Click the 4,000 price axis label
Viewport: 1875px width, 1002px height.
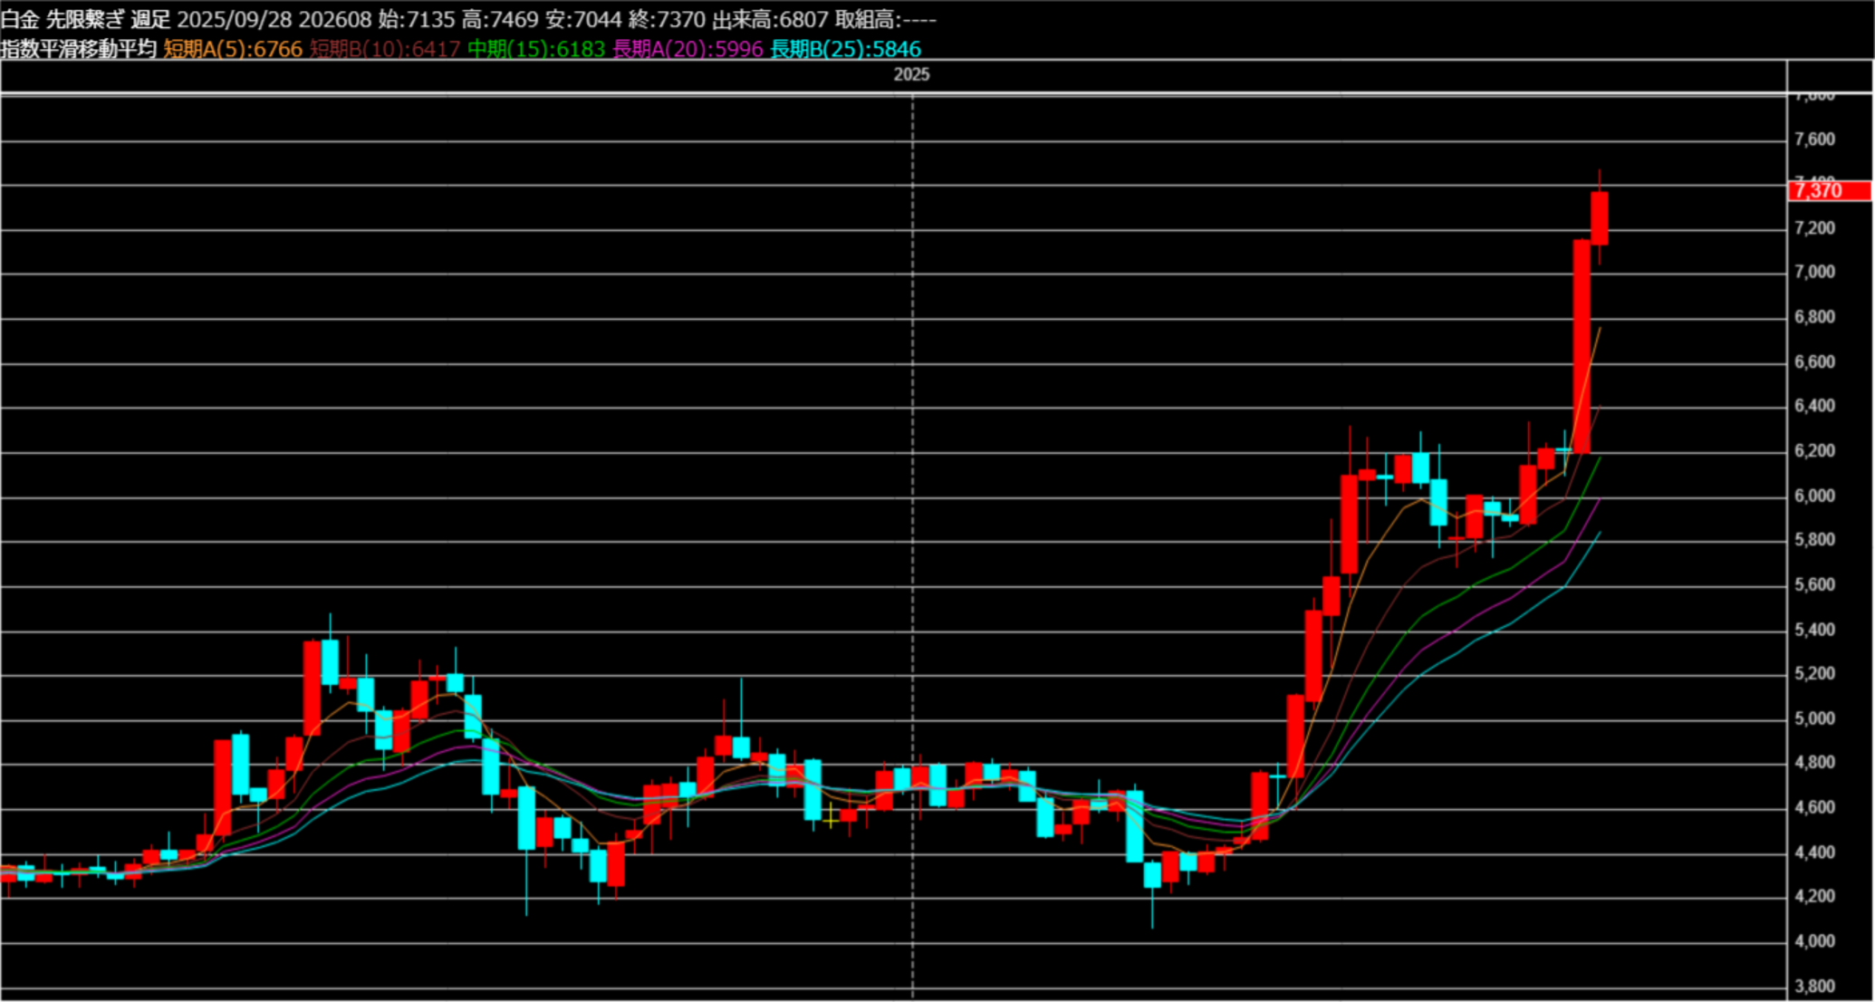click(x=1814, y=941)
